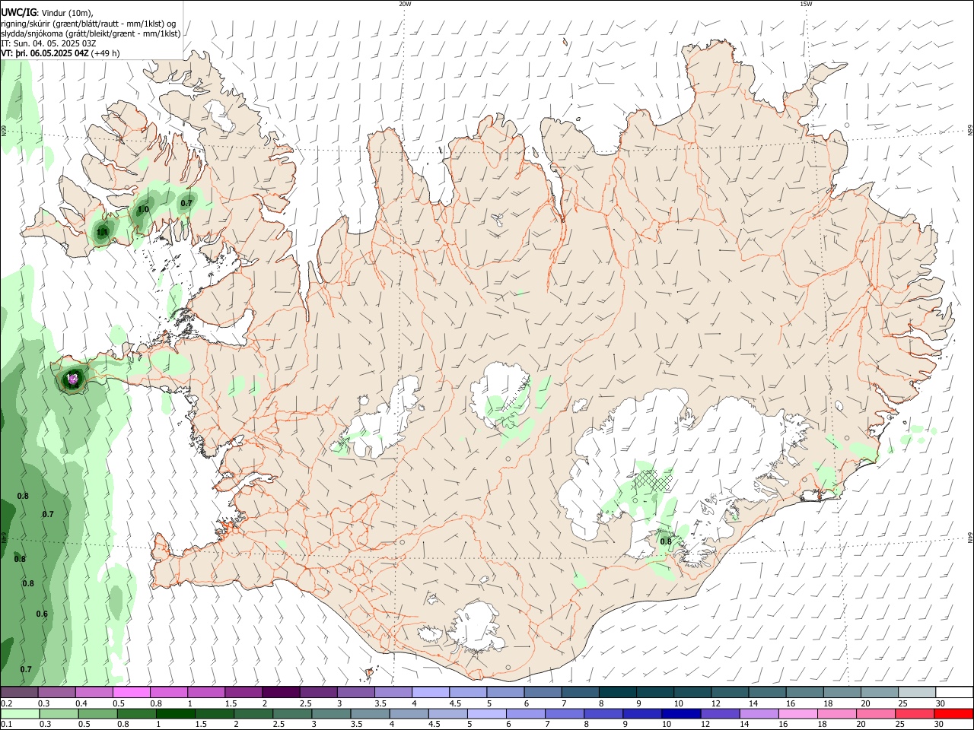Viewport: 974px width, 730px height.
Task: Click the "0.2" label on the snow scale
Action: (6, 703)
